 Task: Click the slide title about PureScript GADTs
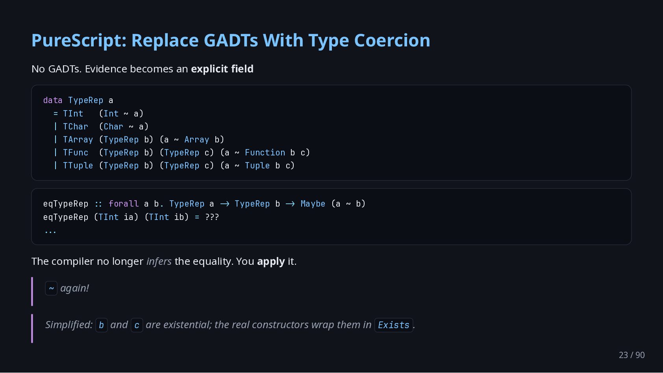tap(231, 41)
